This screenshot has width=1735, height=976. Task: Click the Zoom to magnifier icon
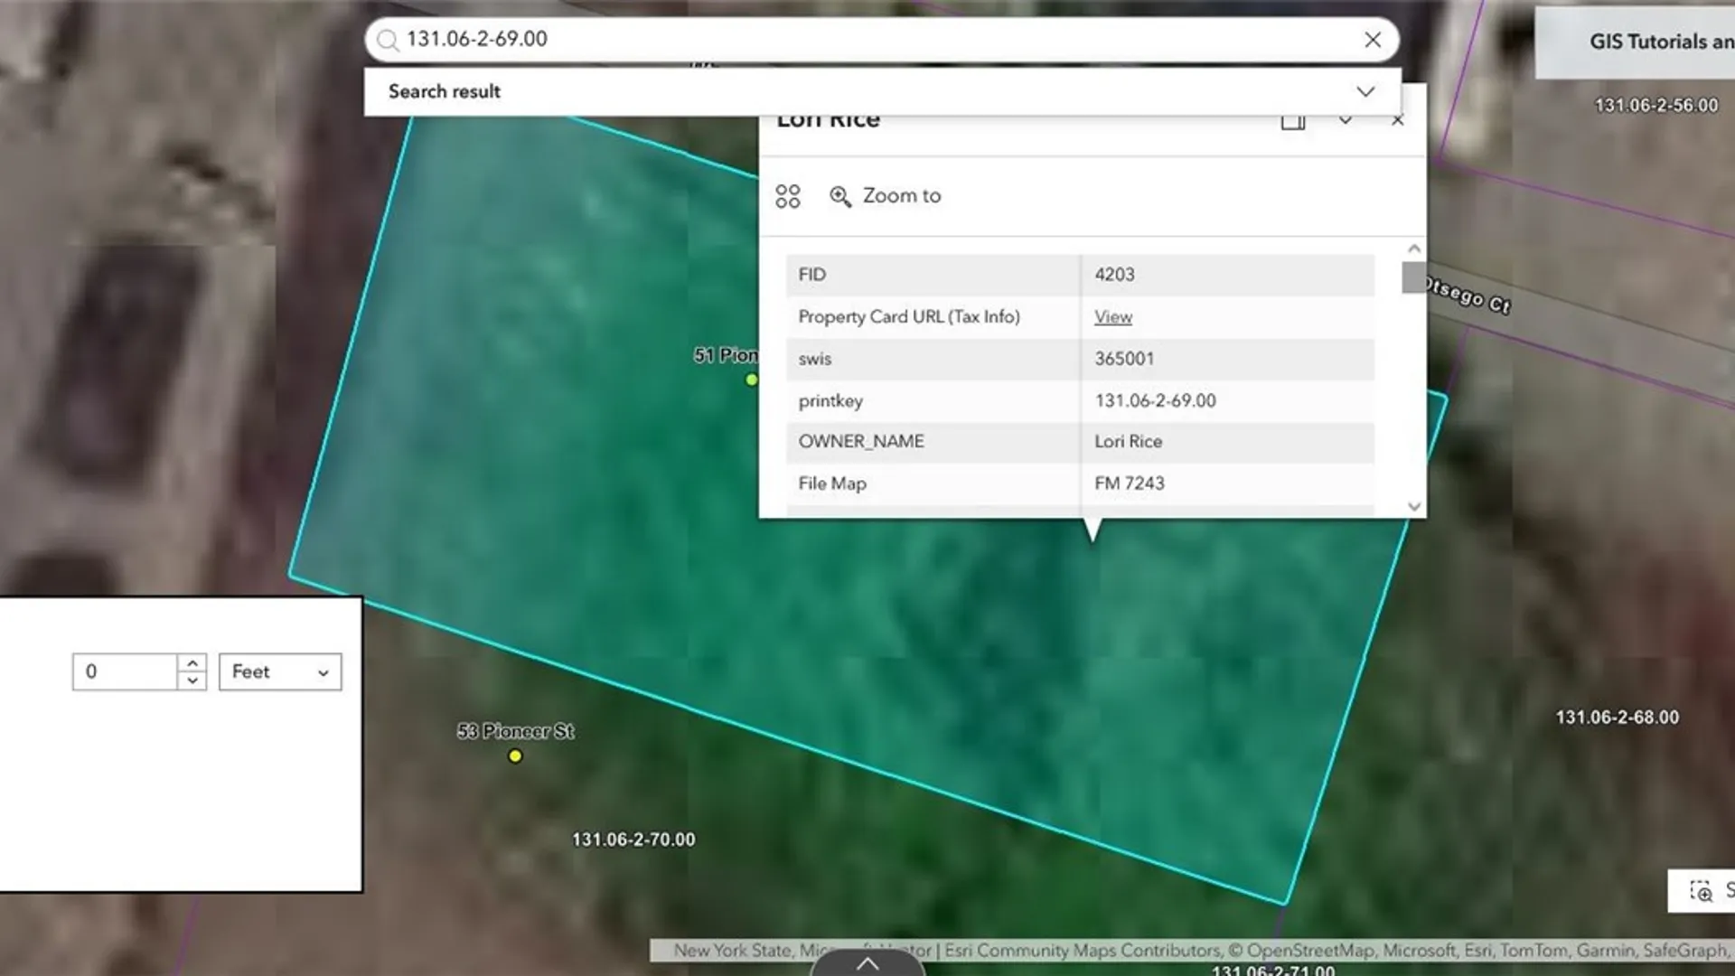(840, 196)
